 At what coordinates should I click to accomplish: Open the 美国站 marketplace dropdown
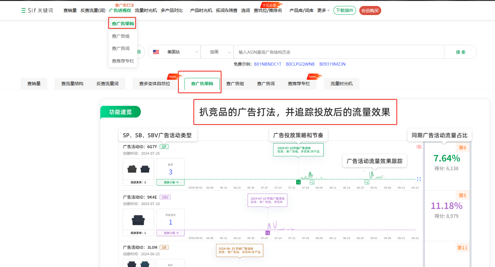pos(182,52)
